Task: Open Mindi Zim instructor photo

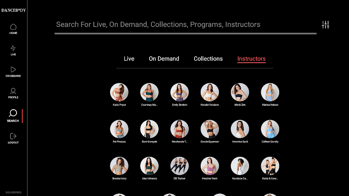Action: point(240,92)
